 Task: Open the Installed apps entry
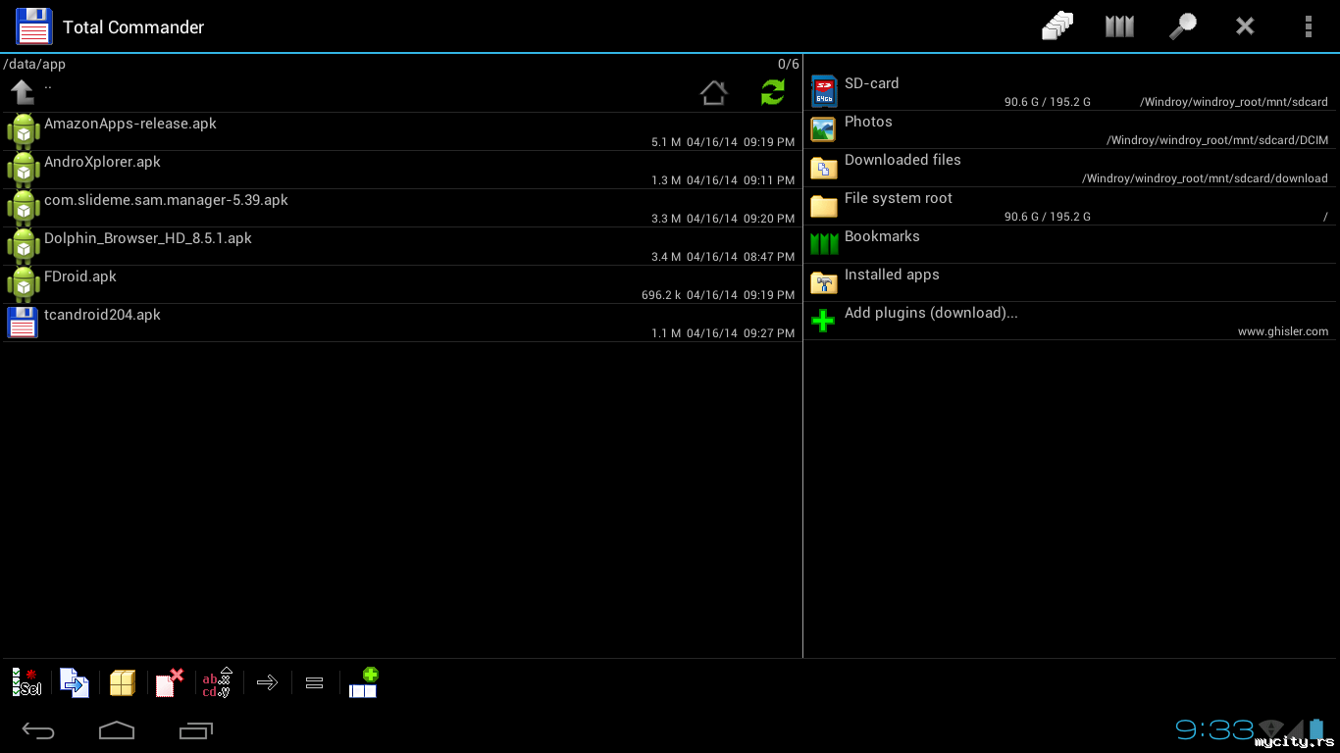[1071, 282]
